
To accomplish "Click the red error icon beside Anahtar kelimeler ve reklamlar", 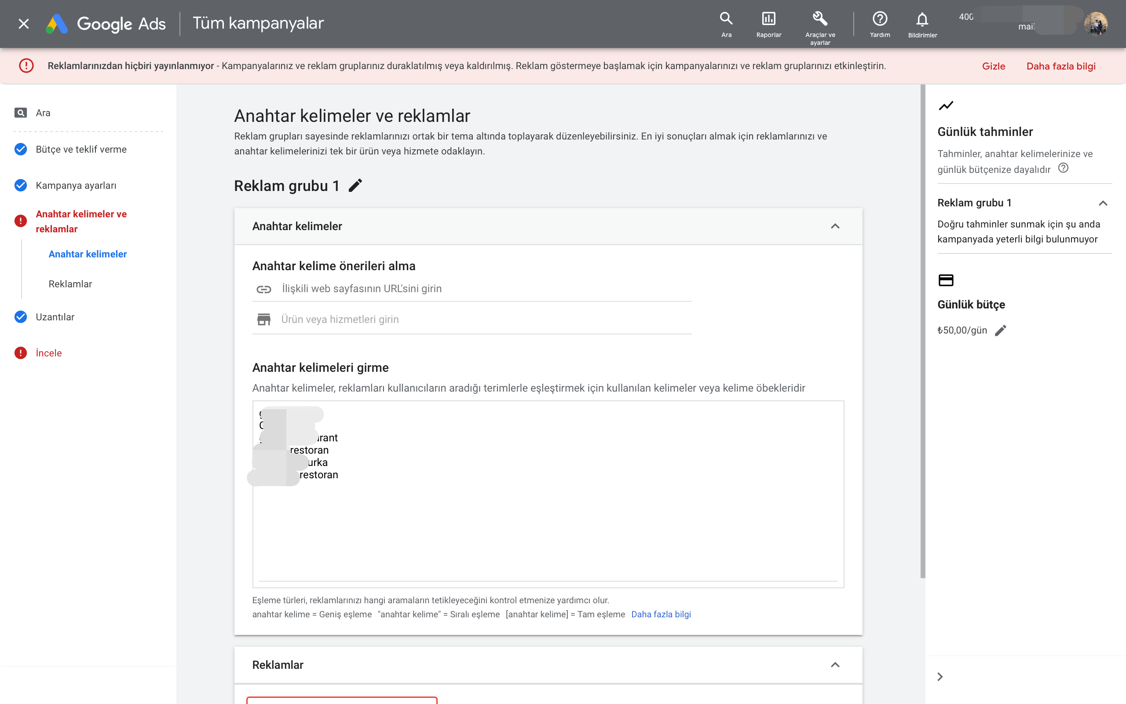I will coord(21,221).
